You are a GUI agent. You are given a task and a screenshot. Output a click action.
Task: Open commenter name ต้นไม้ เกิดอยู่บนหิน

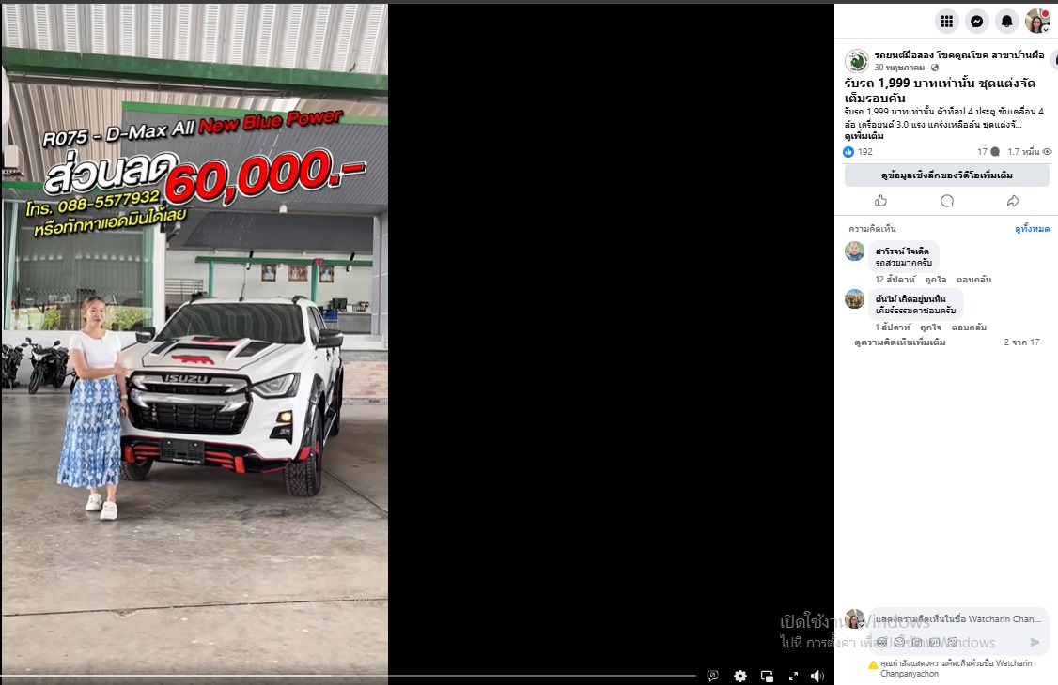point(910,299)
